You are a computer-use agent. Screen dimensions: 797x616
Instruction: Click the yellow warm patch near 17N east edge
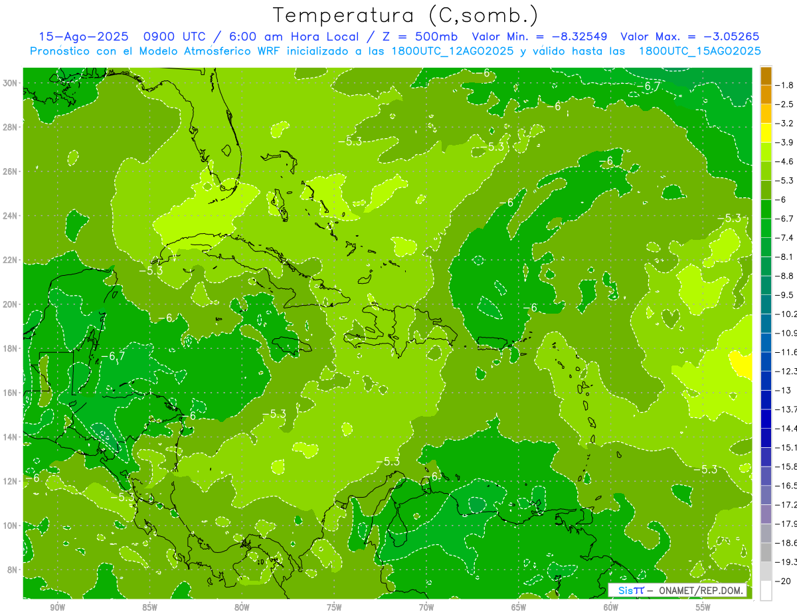741,364
